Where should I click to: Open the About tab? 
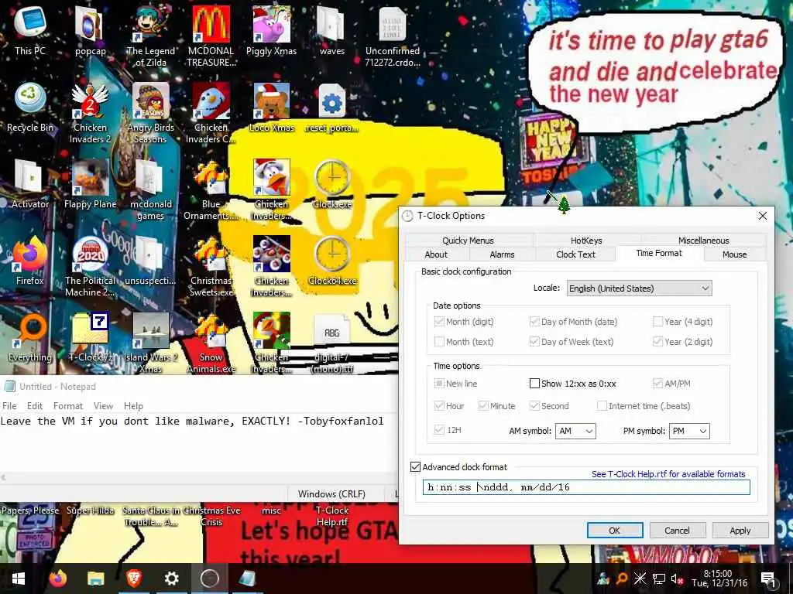pos(436,254)
